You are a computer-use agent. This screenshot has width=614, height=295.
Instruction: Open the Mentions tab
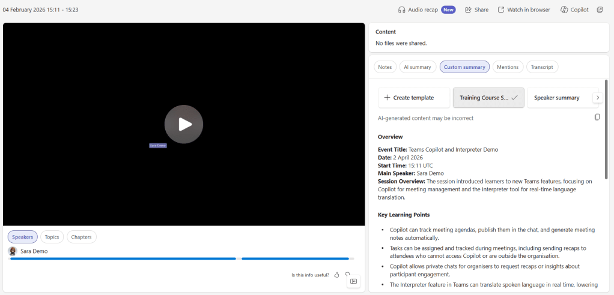click(x=508, y=67)
